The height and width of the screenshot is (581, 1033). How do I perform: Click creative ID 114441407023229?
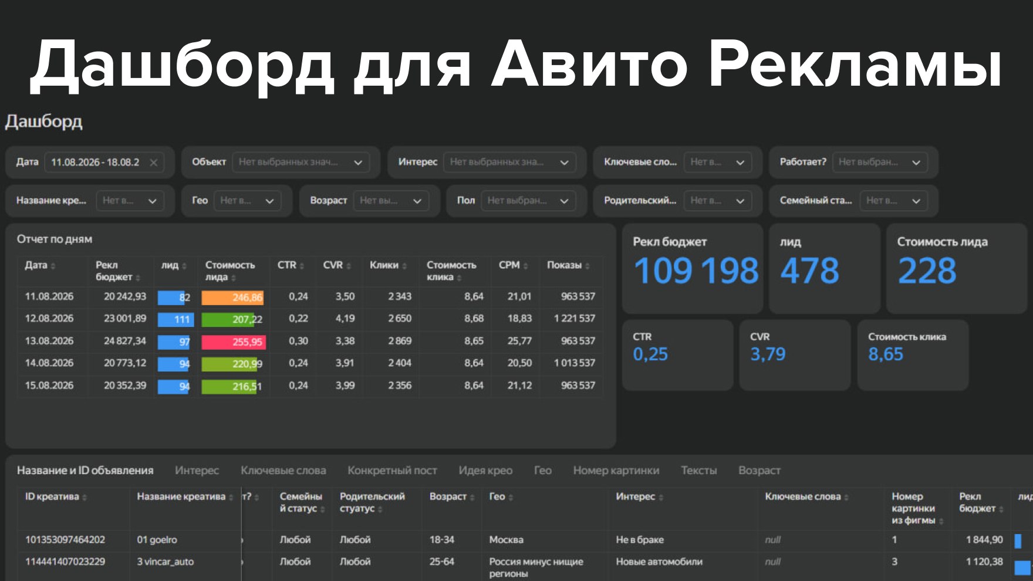pos(65,562)
